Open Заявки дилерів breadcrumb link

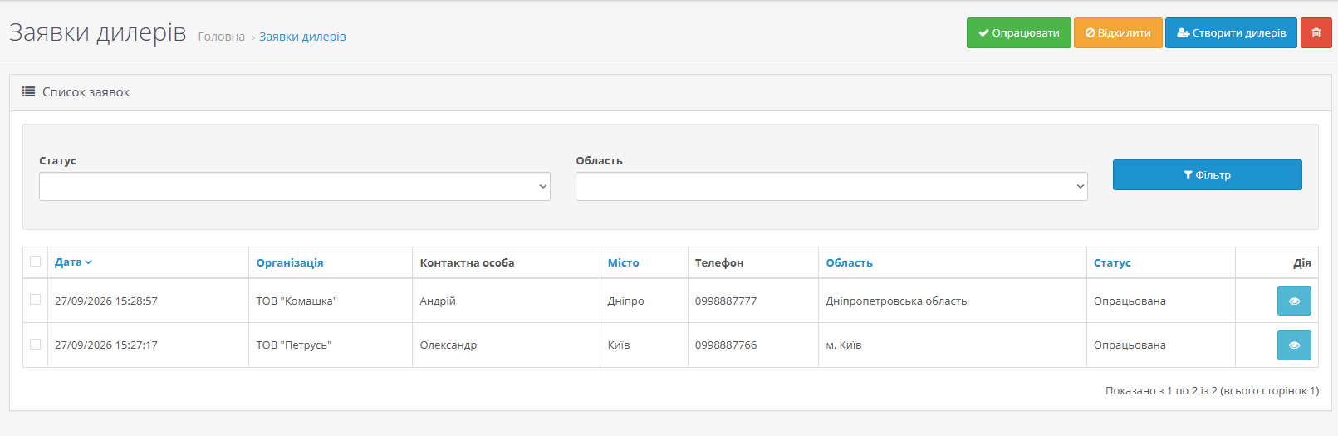click(302, 37)
